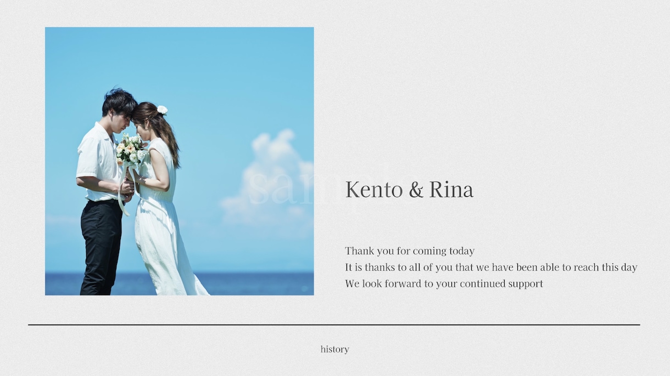Click the couple's wedding photo

coord(179,161)
